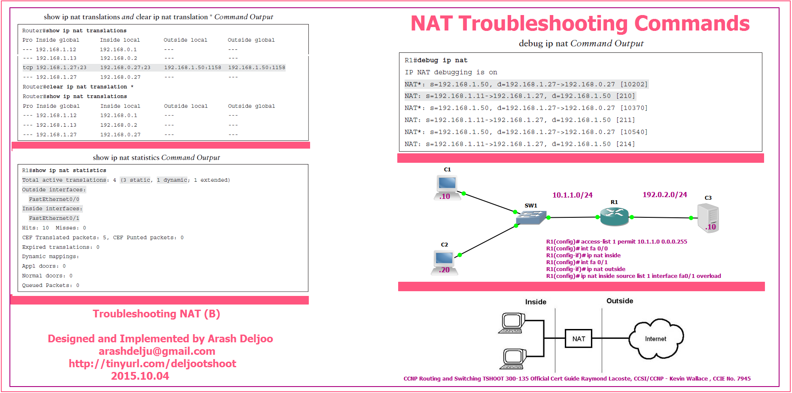Click the 'R1#show ip nat statistics' command

coord(64,171)
